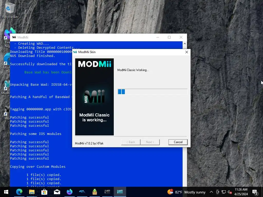The image size is (263, 197).
Task: Click the disabled Next button
Action: (x=150, y=142)
